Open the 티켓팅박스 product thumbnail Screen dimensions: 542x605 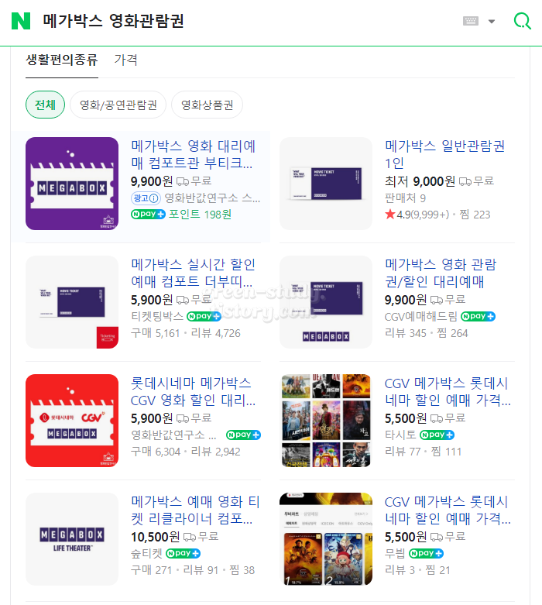tap(72, 302)
